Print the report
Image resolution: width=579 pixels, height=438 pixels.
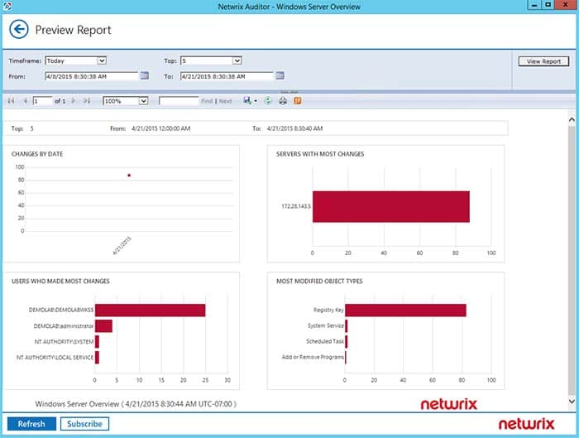point(283,100)
